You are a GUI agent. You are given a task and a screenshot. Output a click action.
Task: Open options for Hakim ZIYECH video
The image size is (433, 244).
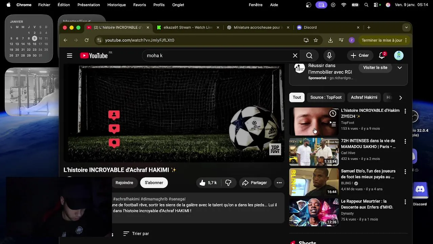(x=405, y=111)
